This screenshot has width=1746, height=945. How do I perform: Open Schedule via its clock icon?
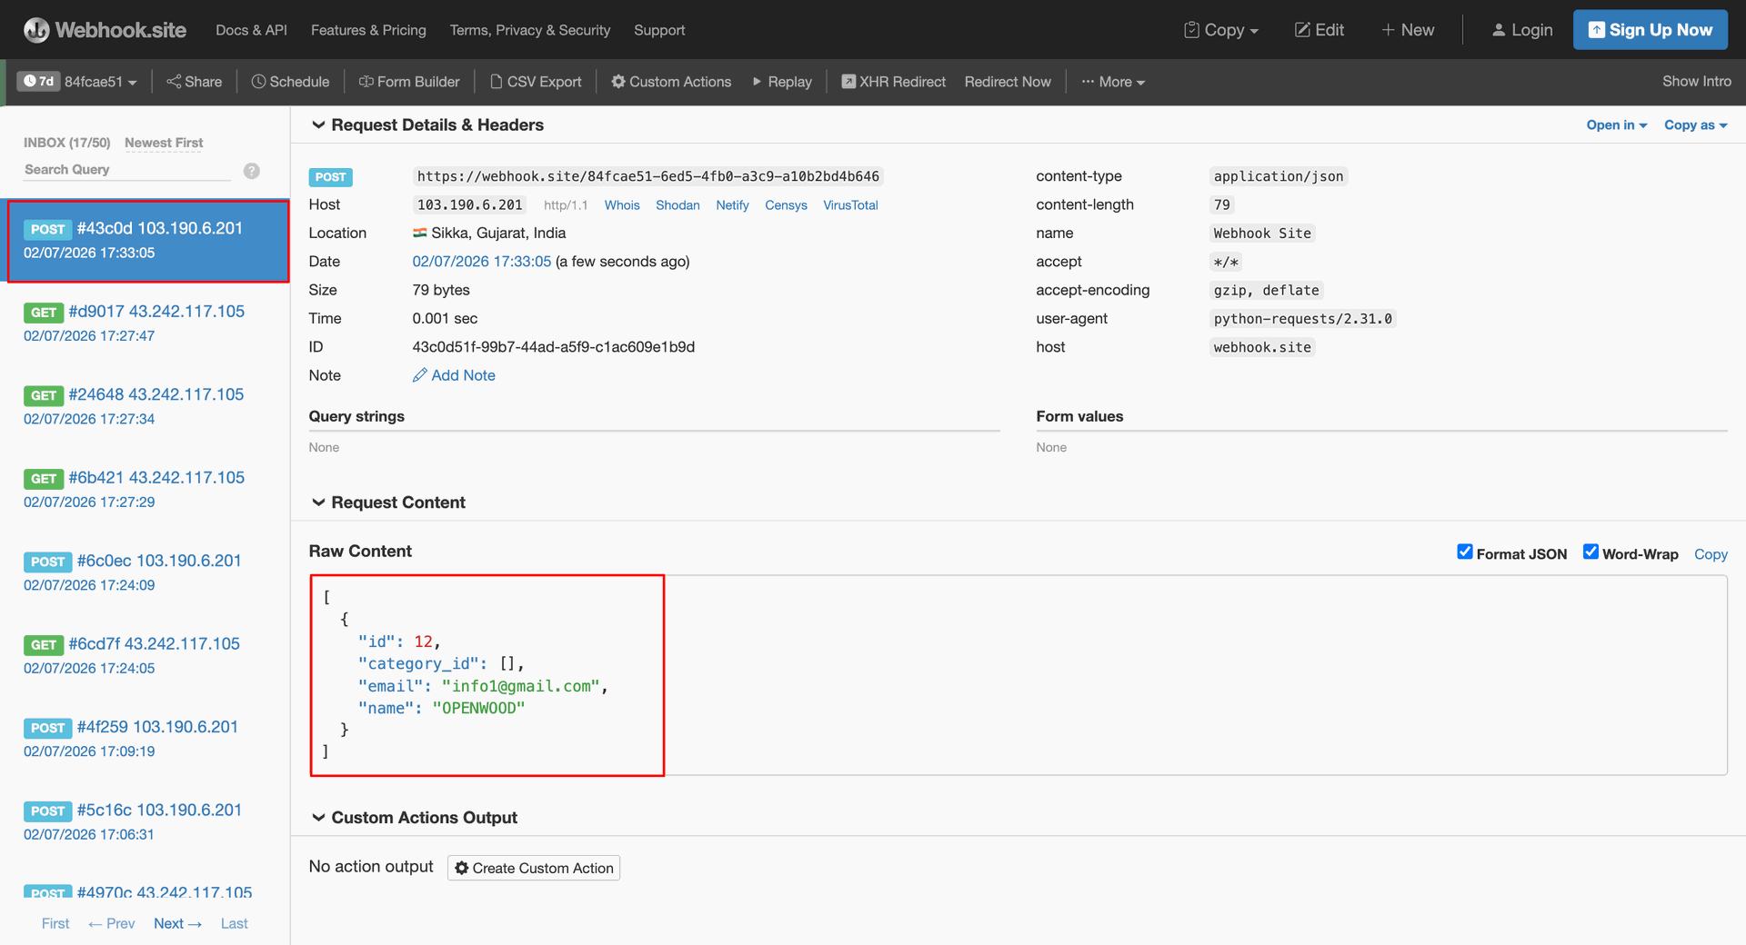click(x=258, y=82)
